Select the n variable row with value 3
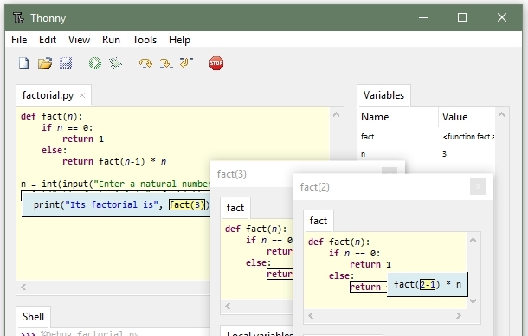 [427, 154]
